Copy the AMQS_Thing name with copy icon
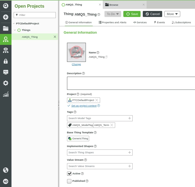 tap(106, 57)
